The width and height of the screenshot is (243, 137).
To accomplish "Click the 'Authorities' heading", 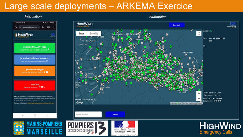I will 158,17.
